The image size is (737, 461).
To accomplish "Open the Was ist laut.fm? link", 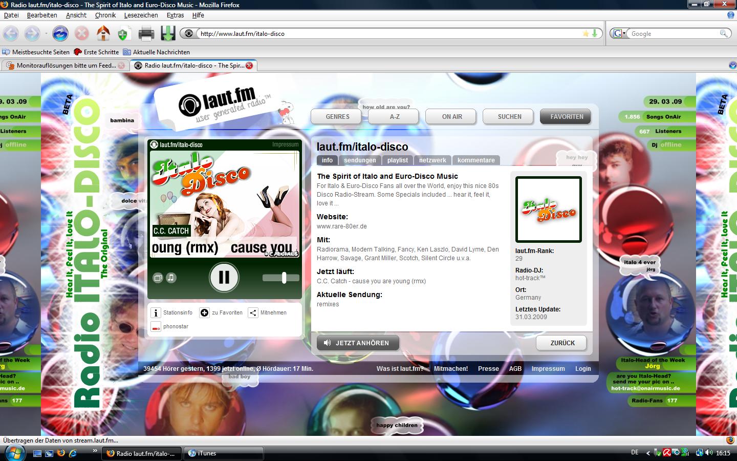I will click(x=400, y=369).
